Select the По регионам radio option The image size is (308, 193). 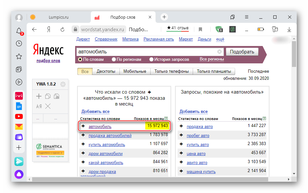coord(114,60)
